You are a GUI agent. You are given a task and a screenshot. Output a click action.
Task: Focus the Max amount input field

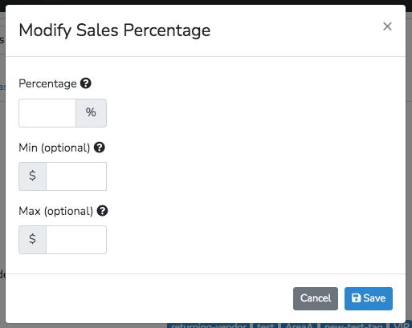(76, 240)
